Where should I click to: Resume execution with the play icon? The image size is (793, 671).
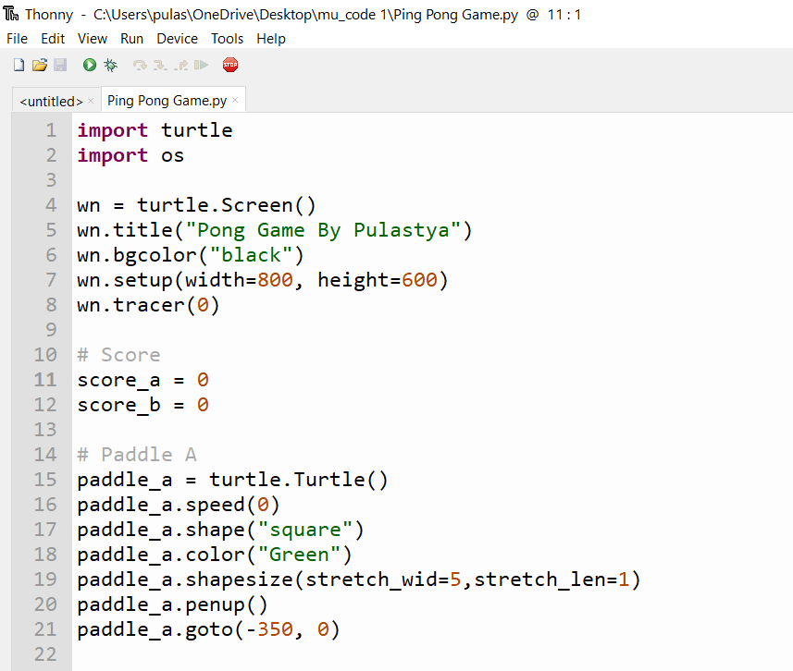pos(201,65)
